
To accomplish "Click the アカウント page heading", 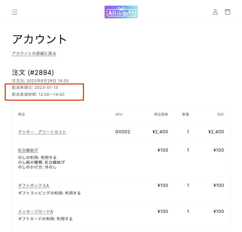I will click(40, 39).
